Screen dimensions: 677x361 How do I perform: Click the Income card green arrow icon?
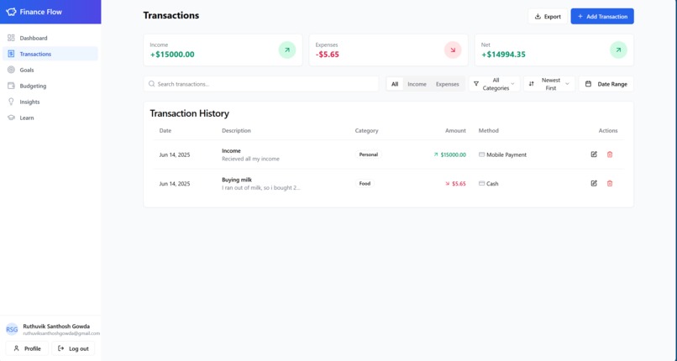(x=287, y=50)
